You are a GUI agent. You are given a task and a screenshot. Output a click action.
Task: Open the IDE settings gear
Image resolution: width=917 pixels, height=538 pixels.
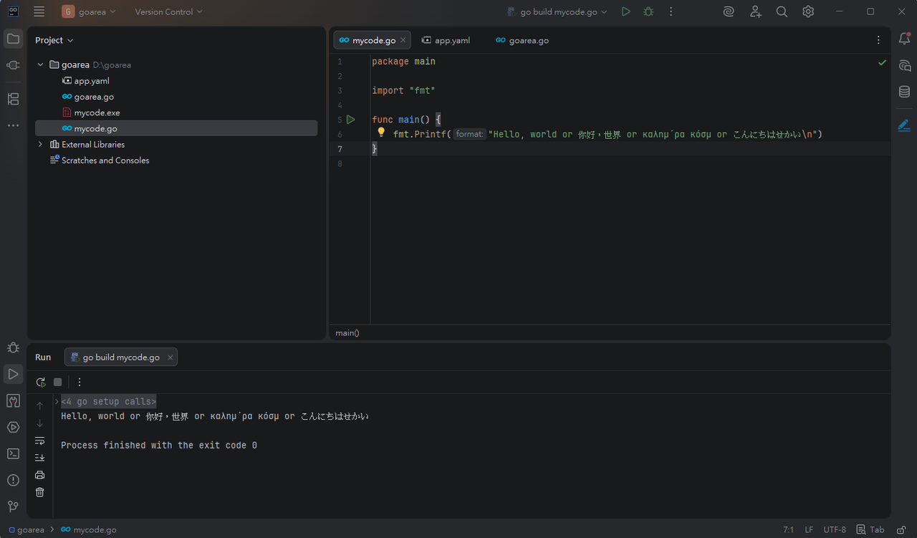(808, 11)
